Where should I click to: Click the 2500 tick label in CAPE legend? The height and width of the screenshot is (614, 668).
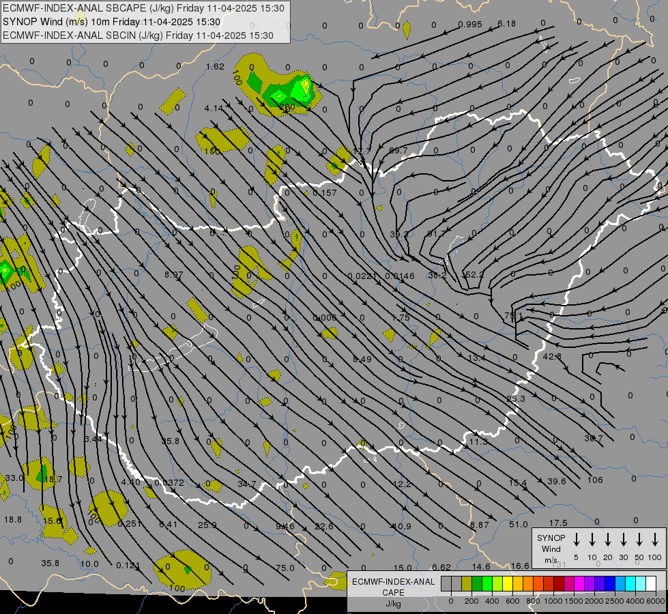(615, 601)
